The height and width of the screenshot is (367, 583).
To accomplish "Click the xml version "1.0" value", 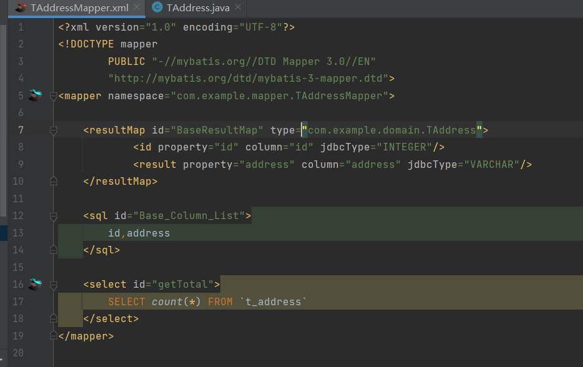I will [161, 27].
